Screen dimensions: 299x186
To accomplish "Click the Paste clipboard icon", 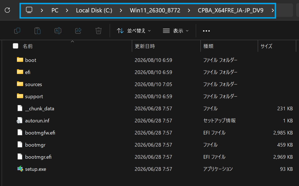I will [x=38, y=31].
